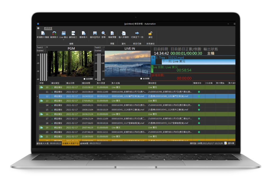Click the 儲存並同步 save and sync floppy icon
271x179 pixels.
pyautogui.click(x=95, y=33)
